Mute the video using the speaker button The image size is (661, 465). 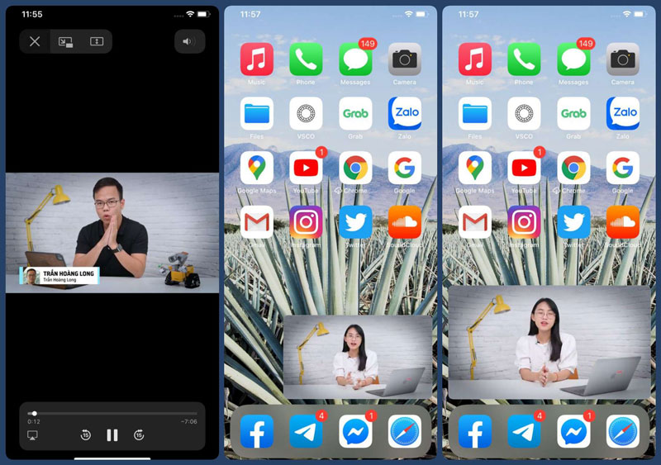coord(189,41)
